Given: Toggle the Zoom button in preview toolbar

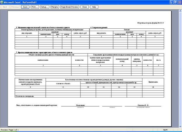Looking at the screenshot, I should [25, 7].
